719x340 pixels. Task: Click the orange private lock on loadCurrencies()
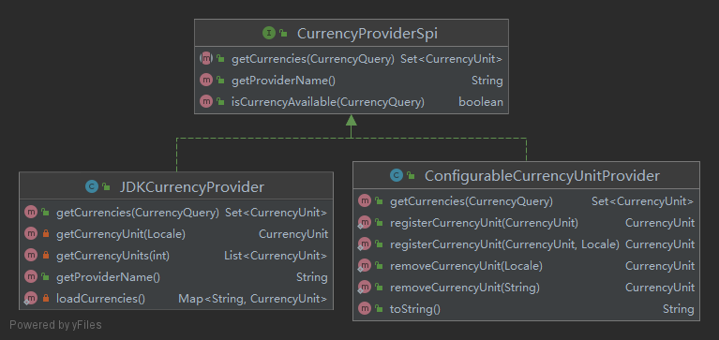[x=45, y=299]
